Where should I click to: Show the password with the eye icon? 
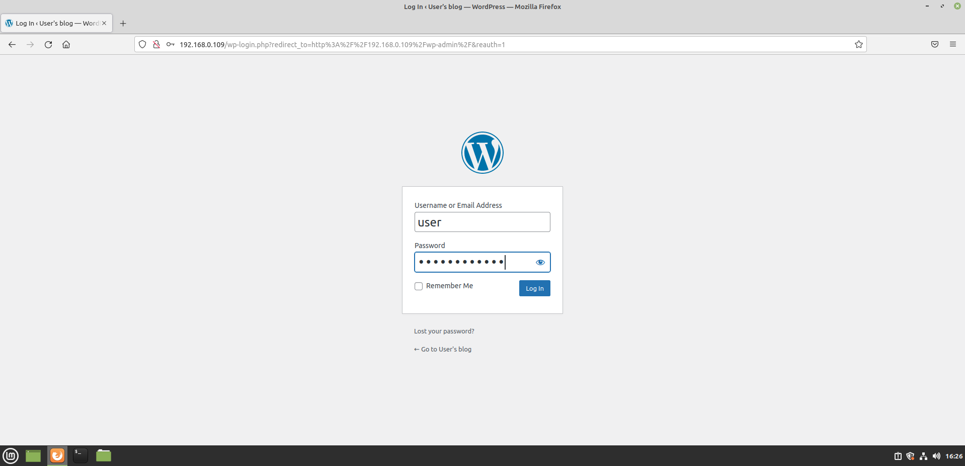[540, 262]
